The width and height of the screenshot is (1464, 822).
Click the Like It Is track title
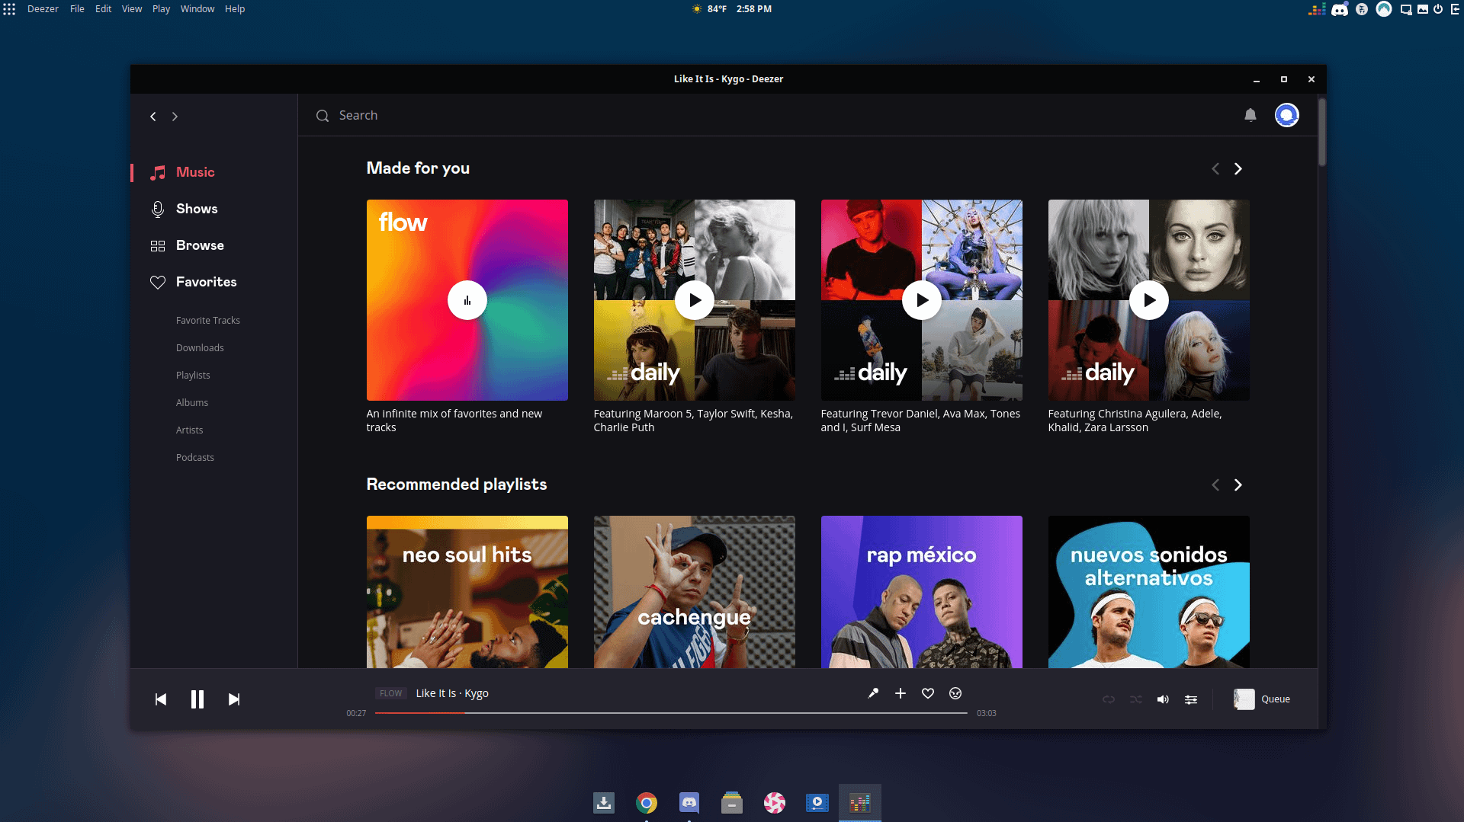coord(436,693)
